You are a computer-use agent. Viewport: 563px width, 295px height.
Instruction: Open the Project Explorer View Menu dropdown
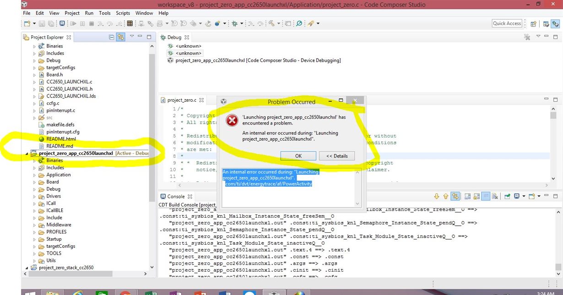[x=132, y=37]
